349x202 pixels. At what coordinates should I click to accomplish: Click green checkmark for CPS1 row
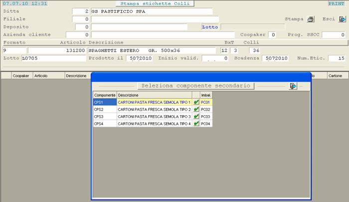click(196, 102)
